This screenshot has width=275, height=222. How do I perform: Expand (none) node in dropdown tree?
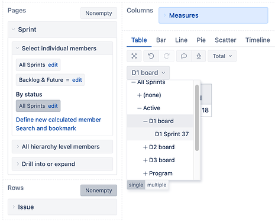[140, 95]
